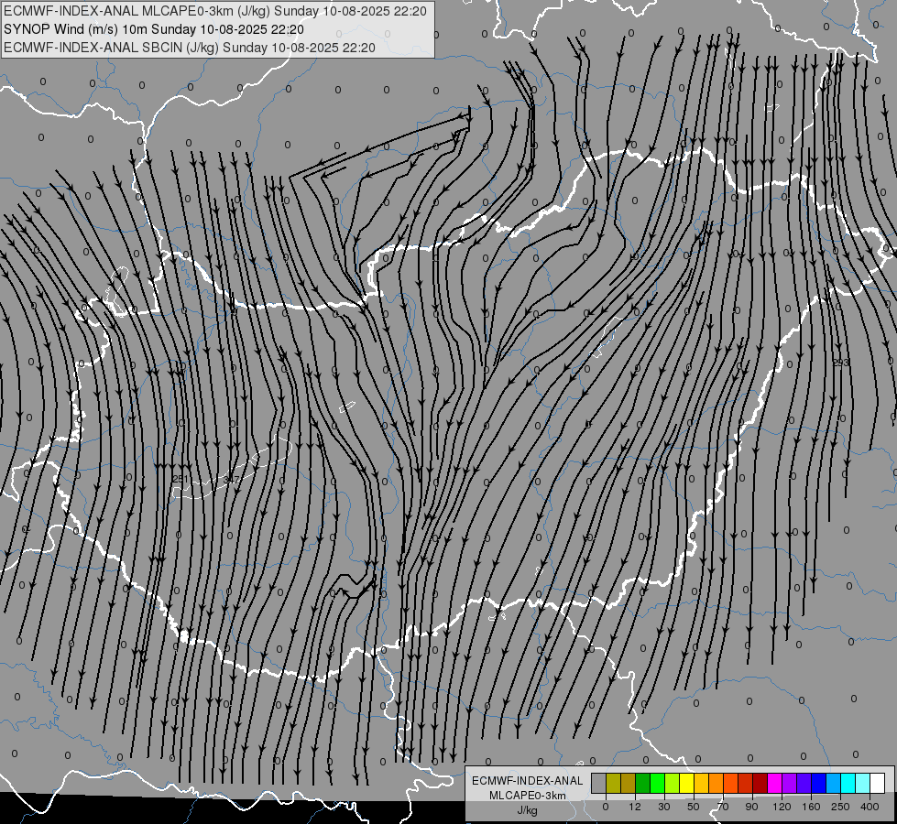Click the legend tick value '12'
The width and height of the screenshot is (897, 824).
(x=635, y=807)
